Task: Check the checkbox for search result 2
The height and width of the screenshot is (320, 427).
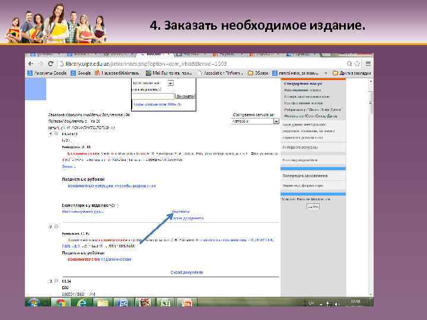Action: point(56,226)
